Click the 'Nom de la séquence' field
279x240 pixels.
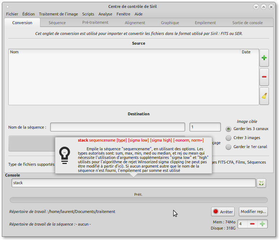click(117, 127)
